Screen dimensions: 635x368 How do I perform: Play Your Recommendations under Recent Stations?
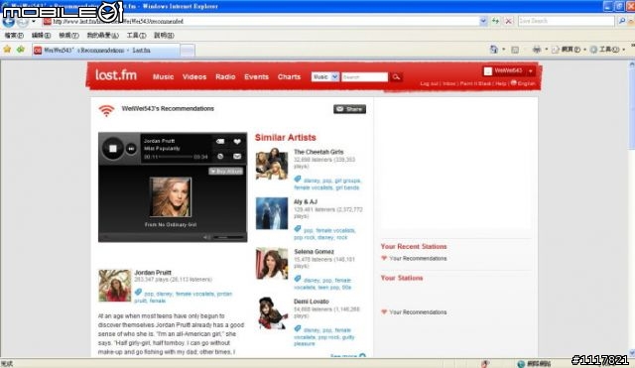(418, 258)
